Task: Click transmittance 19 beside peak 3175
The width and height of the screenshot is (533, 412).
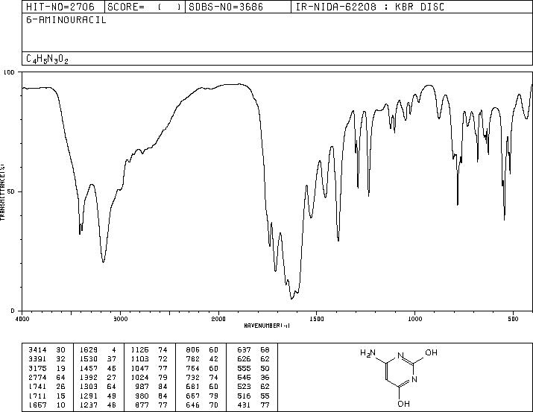Action: pyautogui.click(x=60, y=369)
